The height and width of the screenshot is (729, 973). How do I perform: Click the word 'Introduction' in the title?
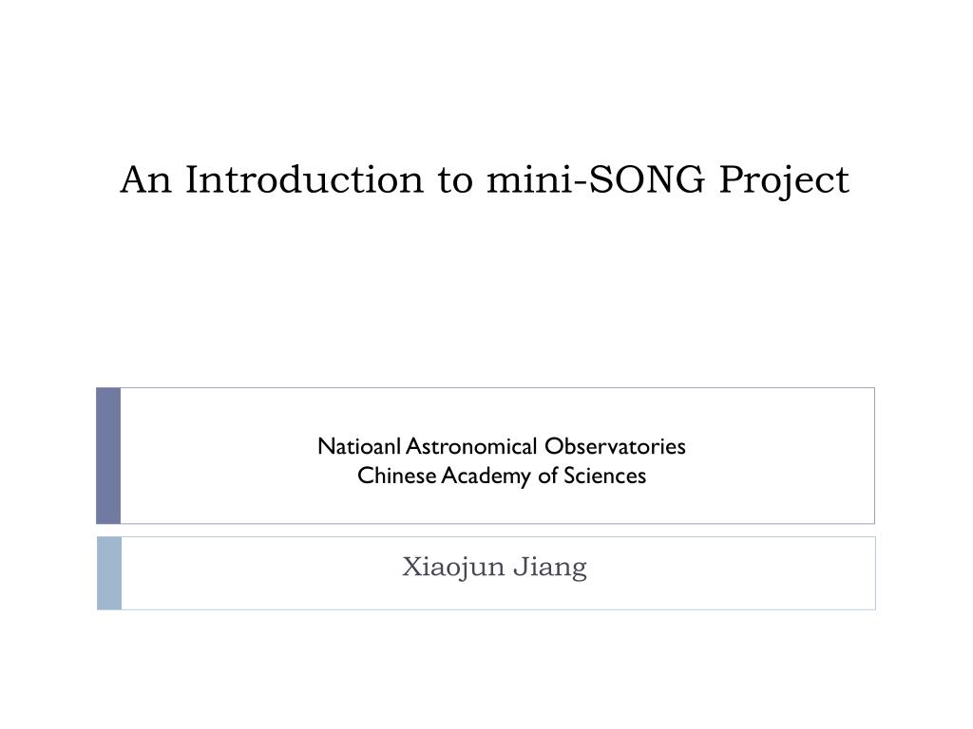[x=304, y=179]
